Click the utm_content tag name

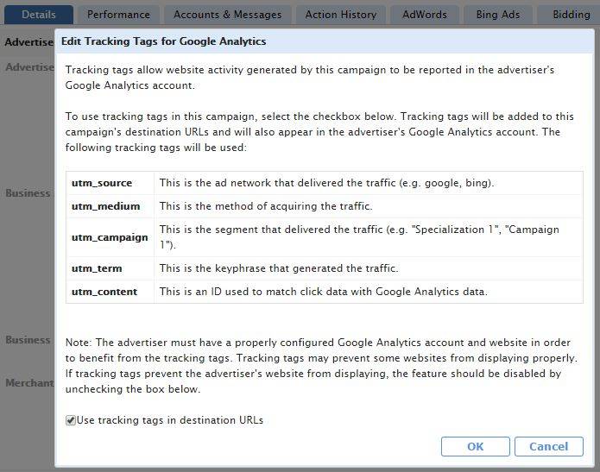104,292
